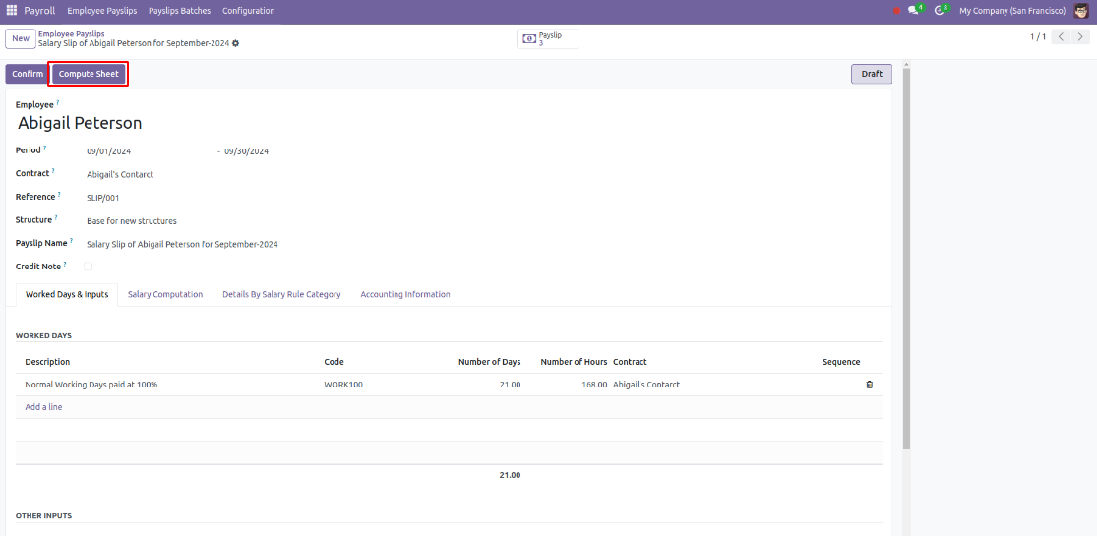This screenshot has height=536, width=1097.
Task: Open the user avatar menu
Action: (1081, 11)
